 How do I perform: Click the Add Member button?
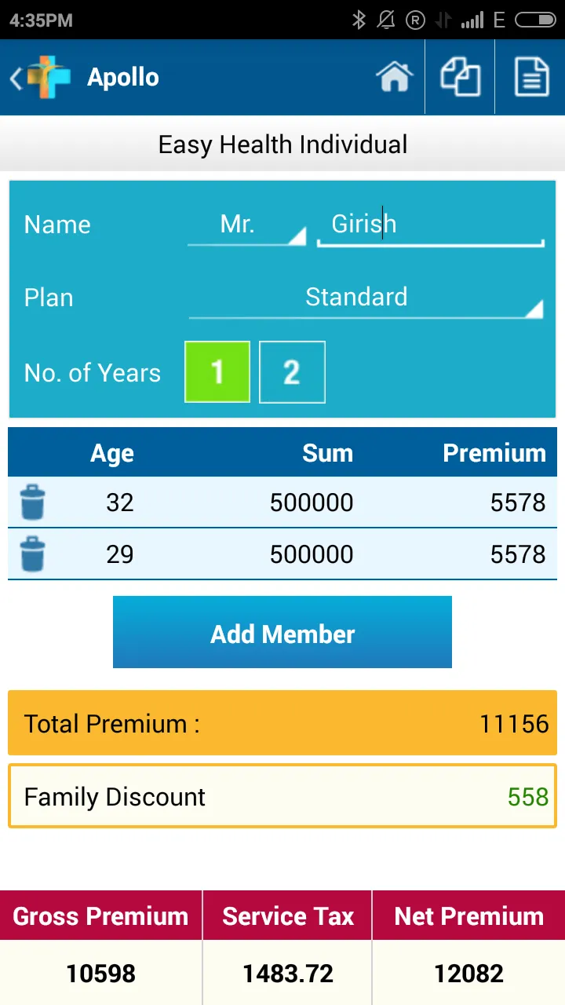(x=282, y=633)
